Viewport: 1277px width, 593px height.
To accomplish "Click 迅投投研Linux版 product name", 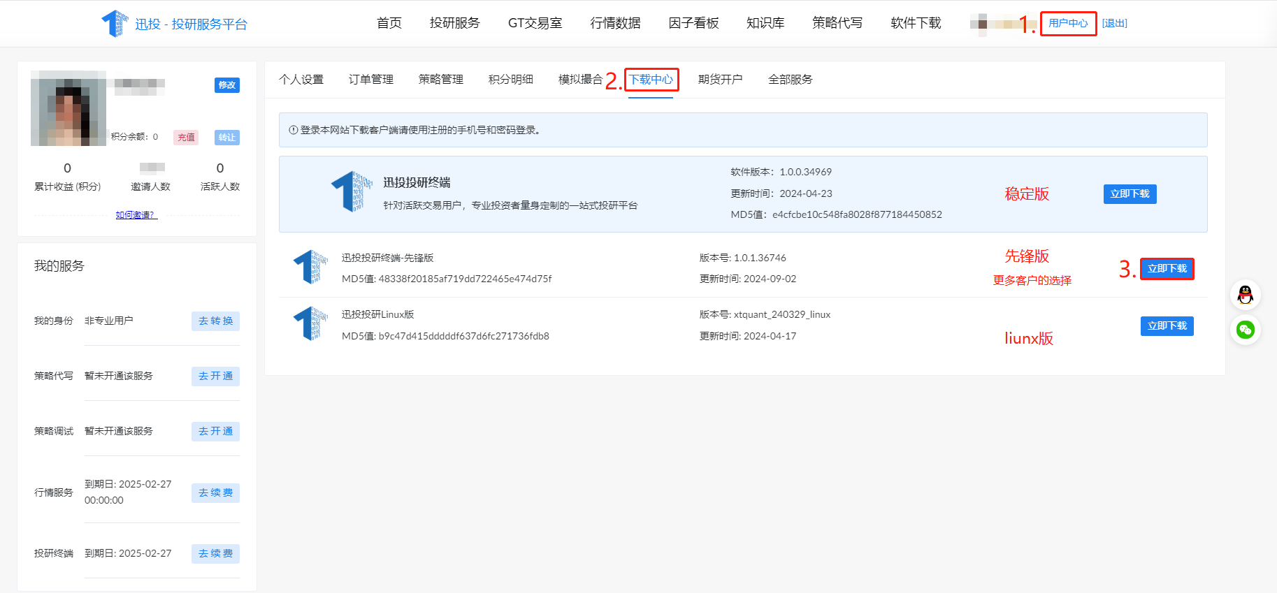I will (x=377, y=315).
